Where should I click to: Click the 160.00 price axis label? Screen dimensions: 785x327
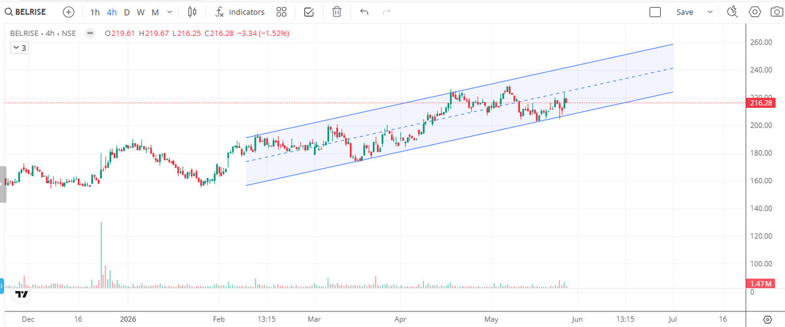coord(763,181)
